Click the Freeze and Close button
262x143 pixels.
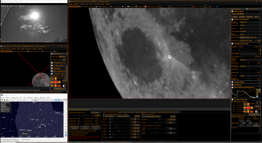[96, 128]
